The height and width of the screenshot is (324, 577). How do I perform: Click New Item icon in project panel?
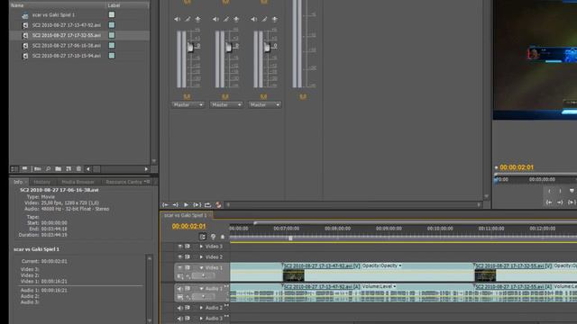tap(69, 169)
